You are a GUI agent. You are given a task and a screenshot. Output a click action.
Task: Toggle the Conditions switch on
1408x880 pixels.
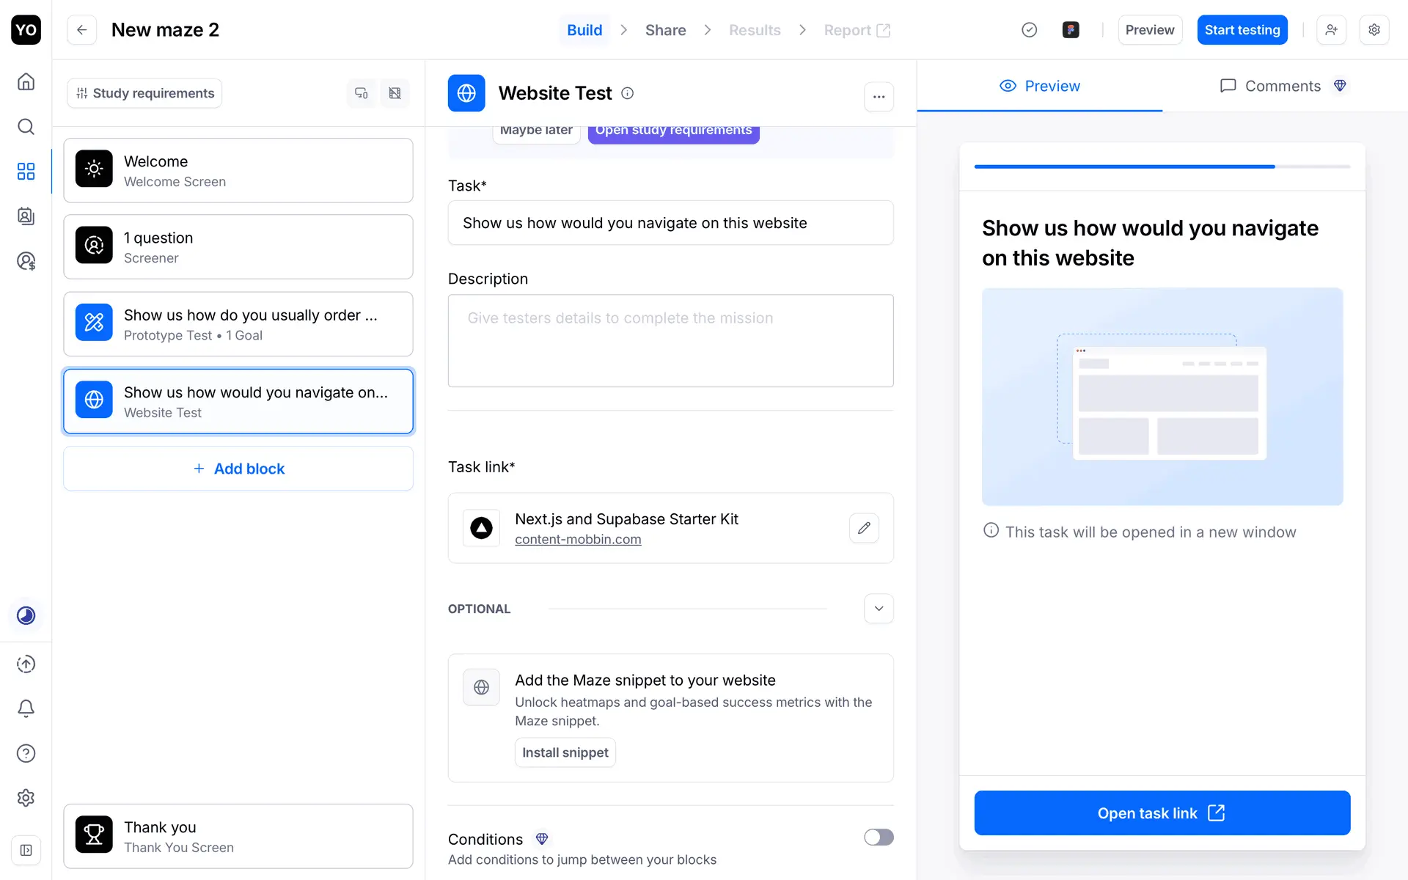[878, 837]
